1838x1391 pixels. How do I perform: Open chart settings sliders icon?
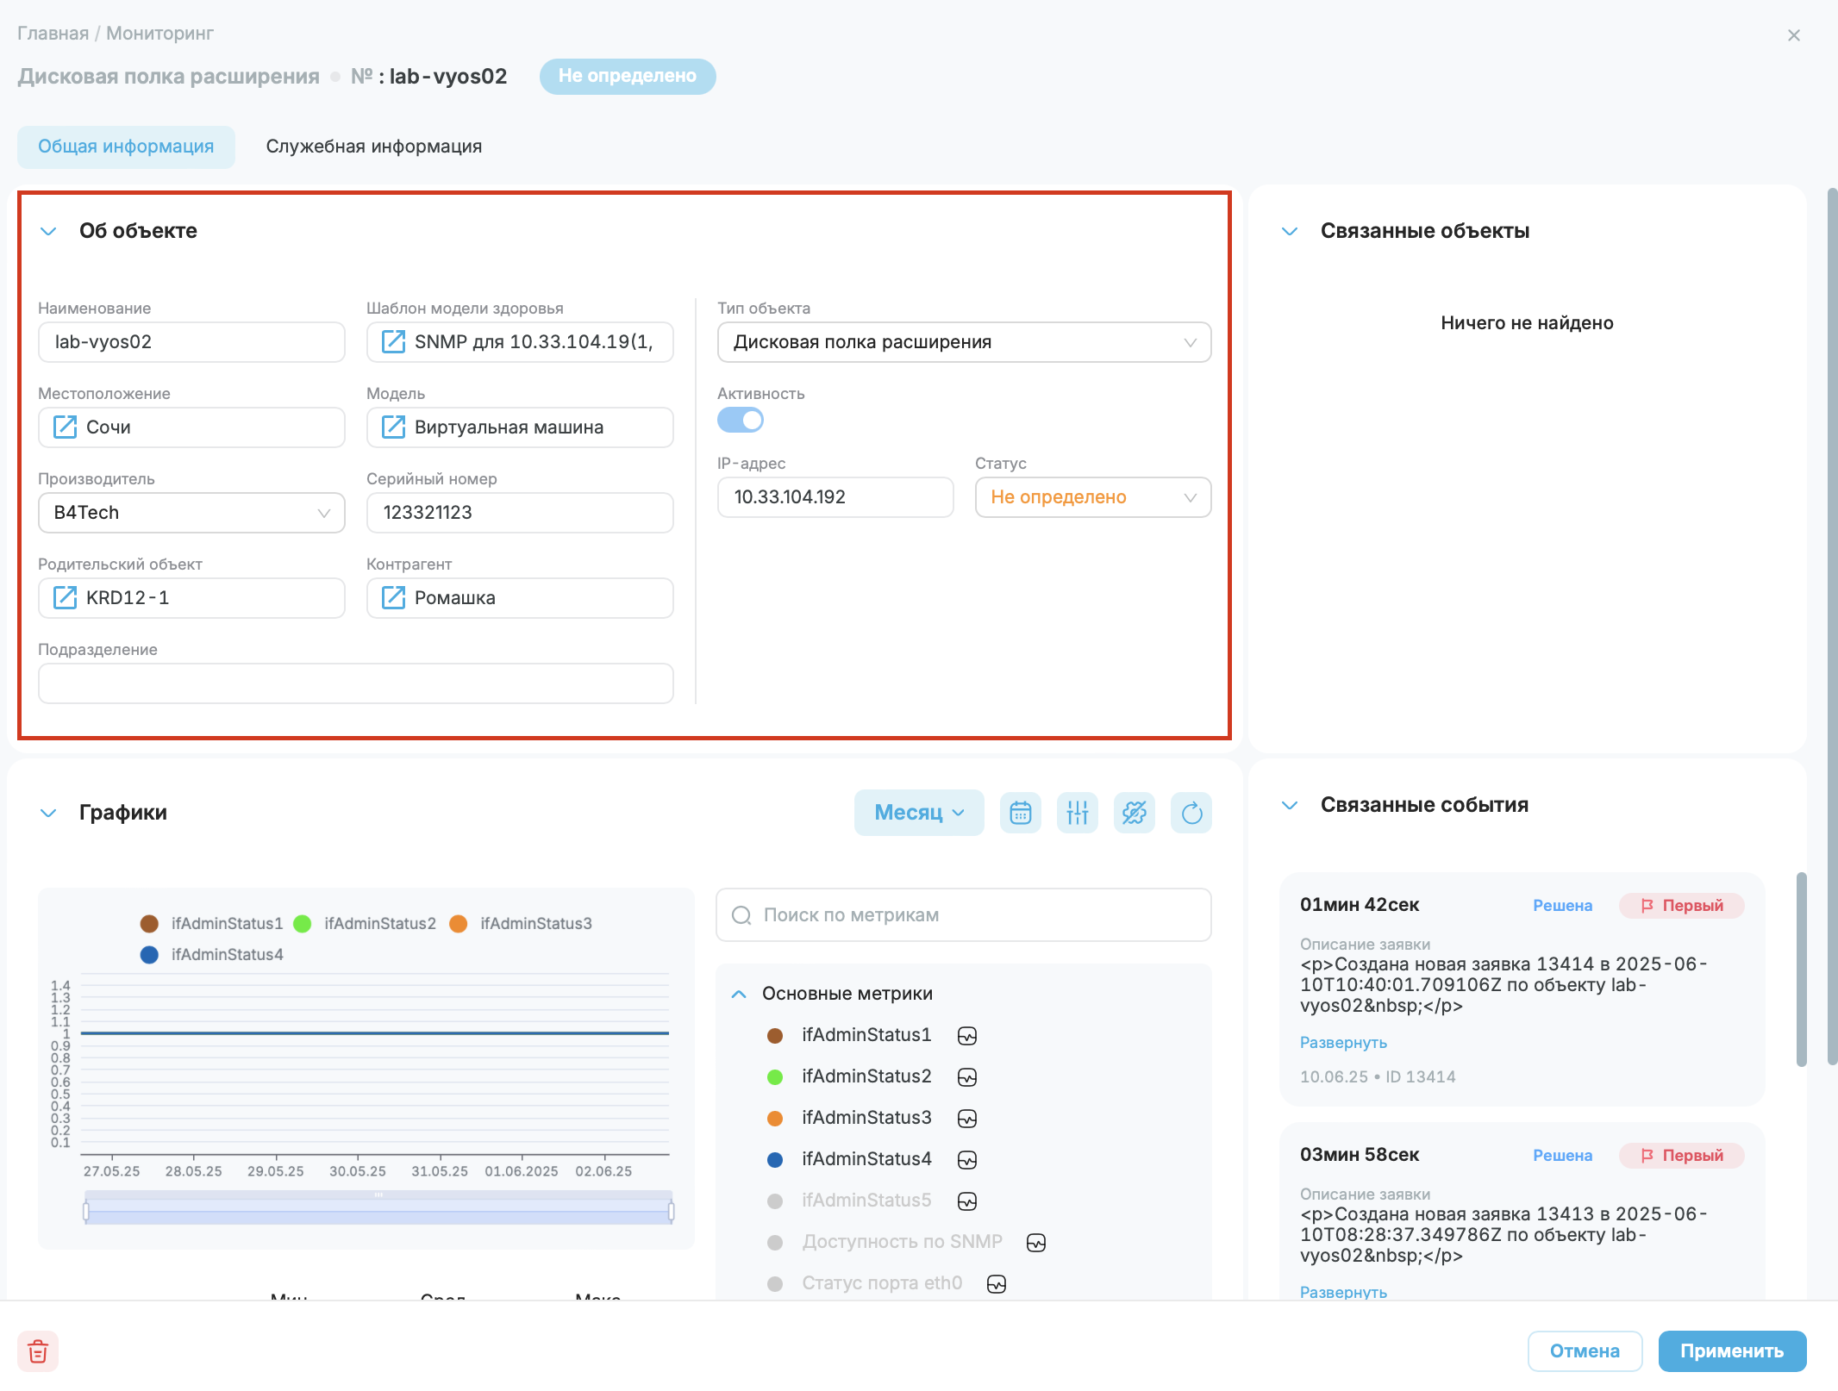1077,813
